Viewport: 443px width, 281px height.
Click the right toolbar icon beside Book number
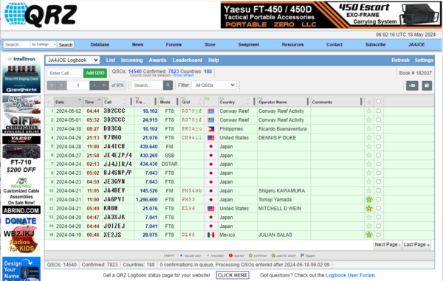pyautogui.click(x=427, y=86)
